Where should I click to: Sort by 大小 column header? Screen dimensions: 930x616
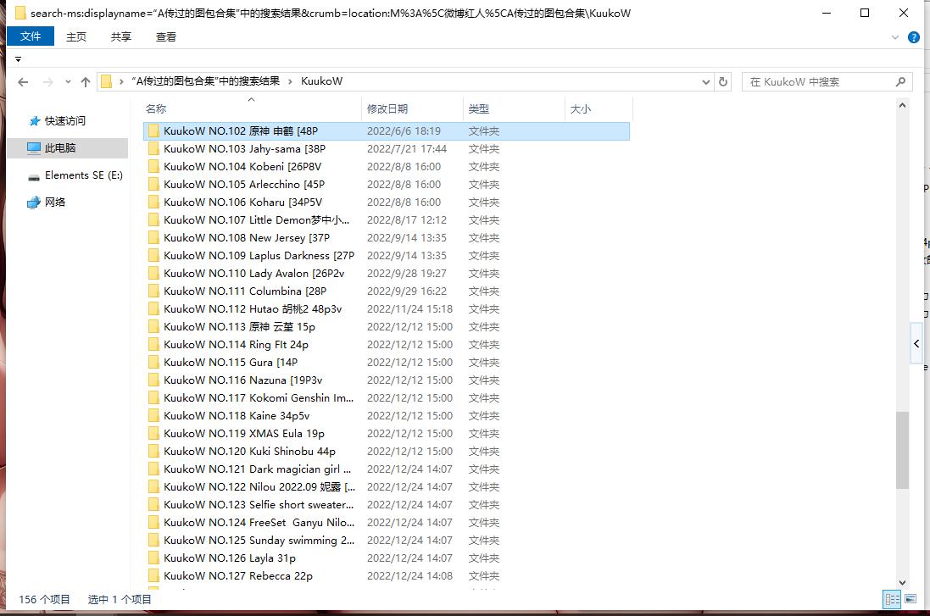pyautogui.click(x=599, y=109)
